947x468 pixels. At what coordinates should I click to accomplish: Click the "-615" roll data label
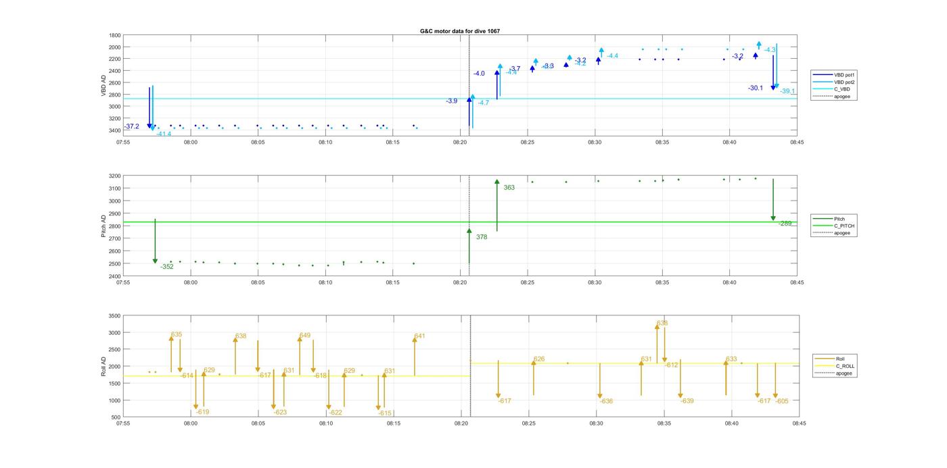[x=385, y=413]
